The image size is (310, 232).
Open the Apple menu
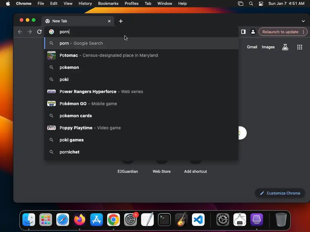[x=8, y=4]
